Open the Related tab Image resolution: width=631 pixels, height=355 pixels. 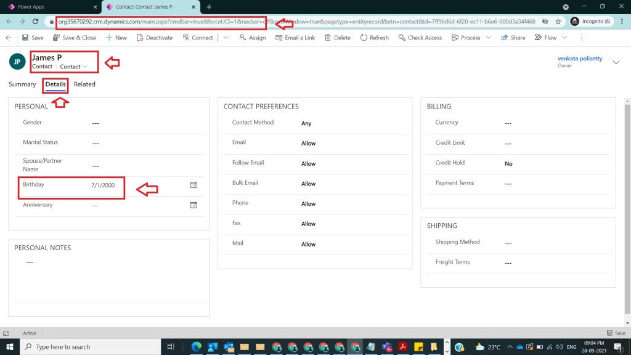tap(84, 84)
